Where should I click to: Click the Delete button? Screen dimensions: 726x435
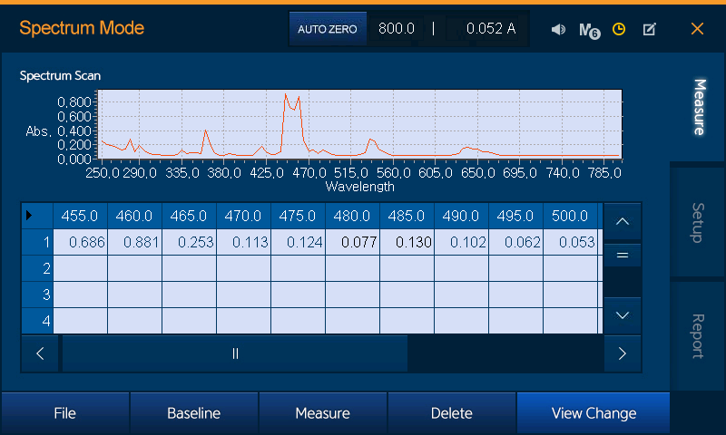(x=451, y=413)
